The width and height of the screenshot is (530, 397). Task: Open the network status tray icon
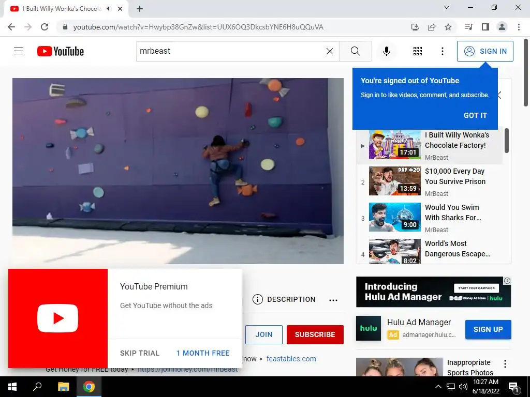coord(451,387)
